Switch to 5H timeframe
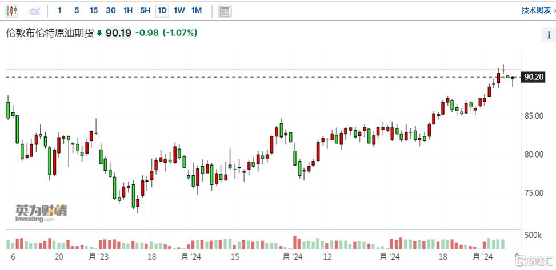This screenshot has height=270, width=556. point(145,10)
